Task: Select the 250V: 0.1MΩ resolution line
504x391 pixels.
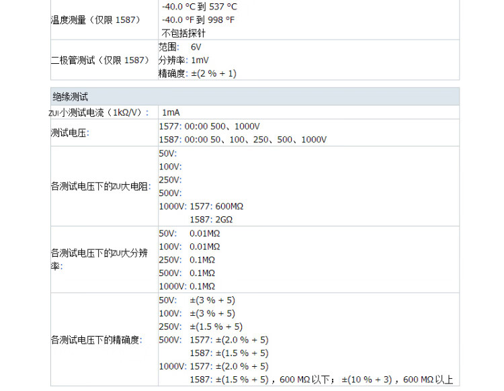Action: (187, 260)
